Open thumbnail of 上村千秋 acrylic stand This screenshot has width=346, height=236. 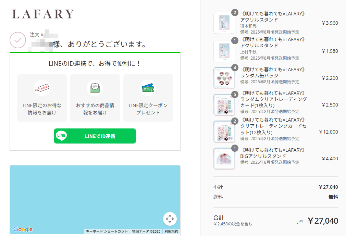224,51
